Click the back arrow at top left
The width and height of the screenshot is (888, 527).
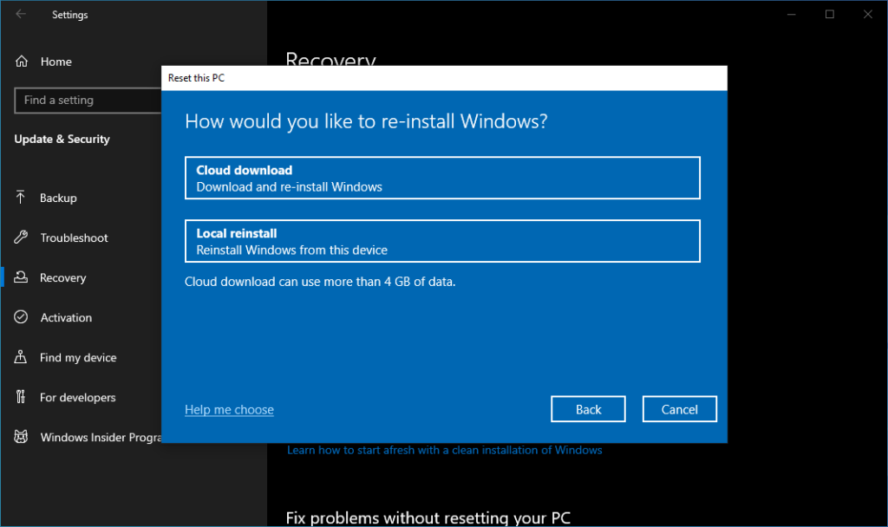[22, 14]
